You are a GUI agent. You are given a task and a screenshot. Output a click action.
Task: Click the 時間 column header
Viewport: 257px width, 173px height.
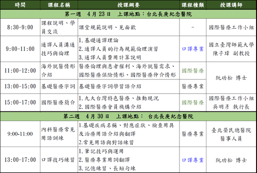pyautogui.click(x=20, y=5)
